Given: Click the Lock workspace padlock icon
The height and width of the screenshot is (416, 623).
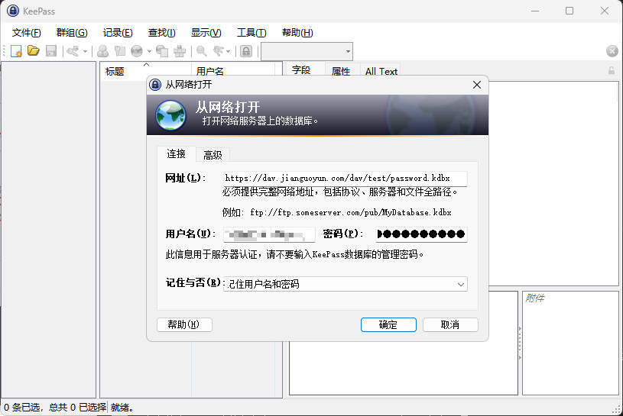Looking at the screenshot, I should pyautogui.click(x=246, y=51).
